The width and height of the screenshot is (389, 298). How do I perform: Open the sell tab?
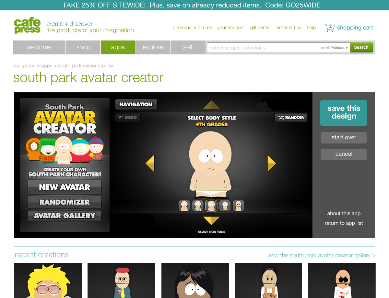point(188,47)
